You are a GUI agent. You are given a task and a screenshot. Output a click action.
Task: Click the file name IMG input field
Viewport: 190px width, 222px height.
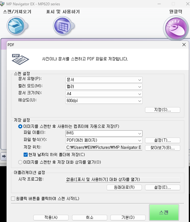[x=101, y=133]
